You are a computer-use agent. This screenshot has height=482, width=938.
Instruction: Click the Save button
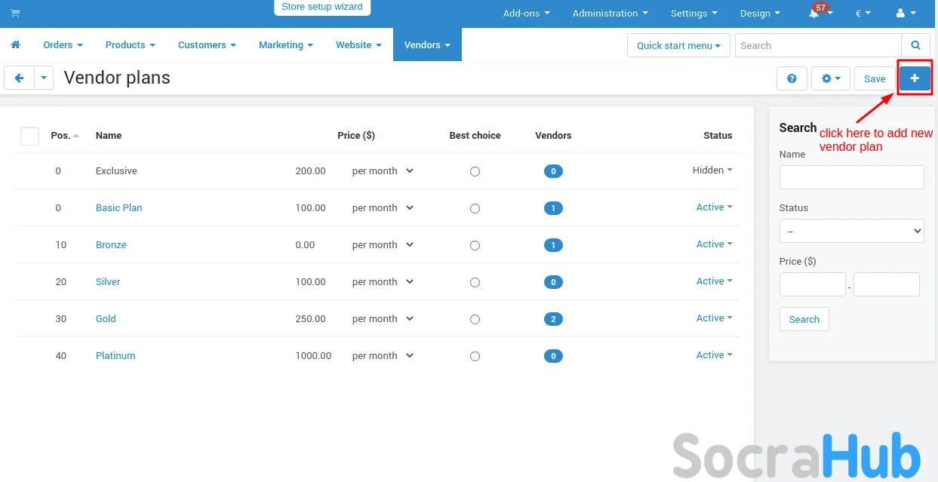click(875, 78)
